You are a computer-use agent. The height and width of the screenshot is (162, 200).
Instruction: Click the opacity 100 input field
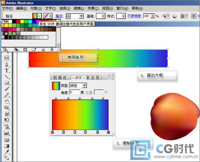point(147,16)
